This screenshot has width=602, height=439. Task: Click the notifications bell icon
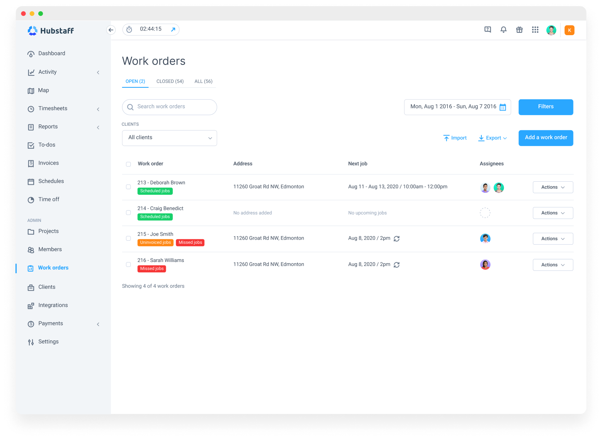tap(503, 29)
